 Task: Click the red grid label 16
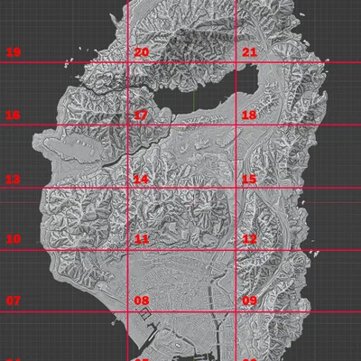coord(13,115)
